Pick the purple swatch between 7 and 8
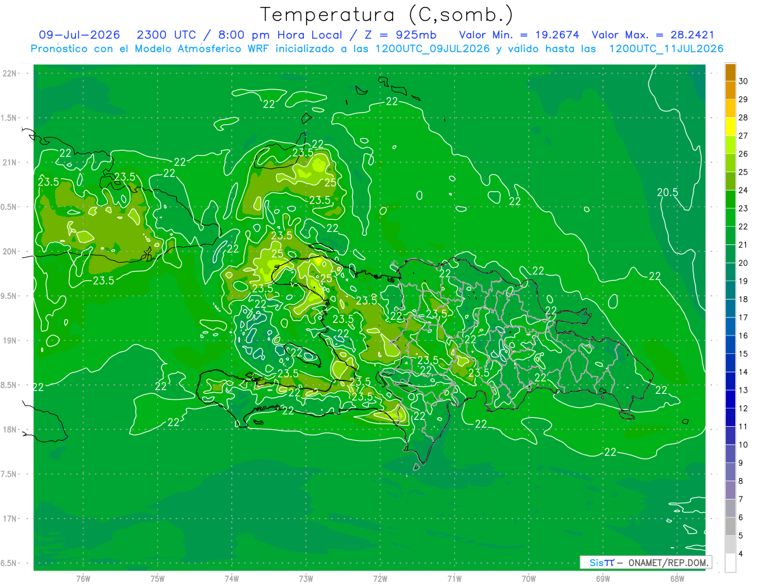 [730, 491]
